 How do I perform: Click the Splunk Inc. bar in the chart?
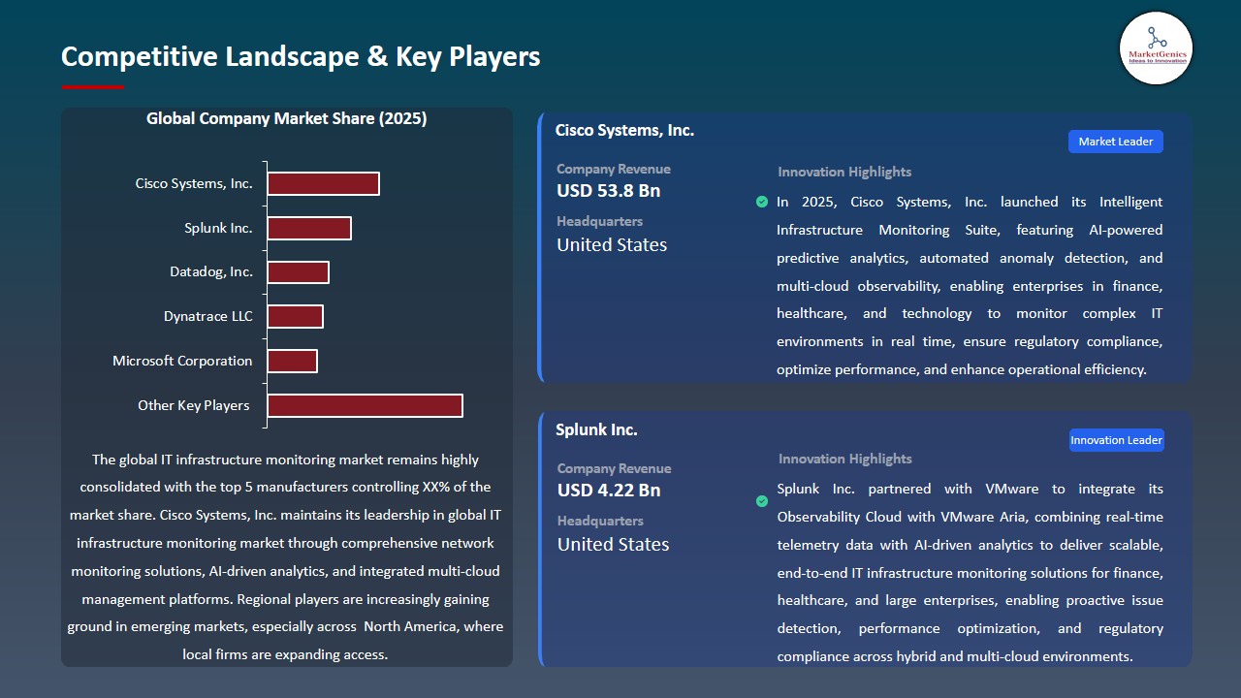[x=309, y=227]
